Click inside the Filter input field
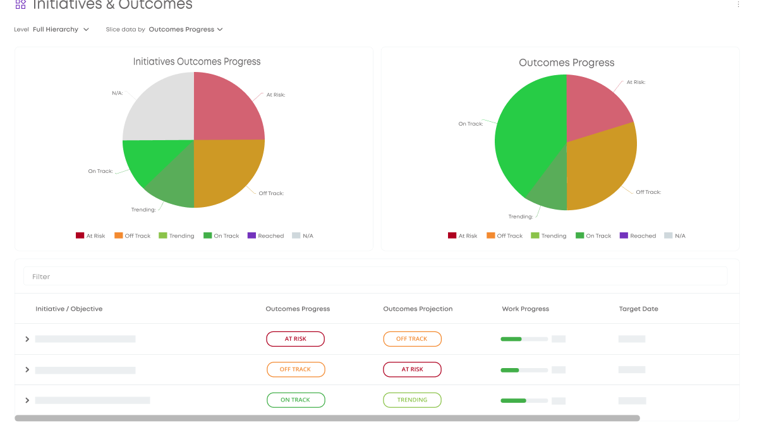 tap(375, 277)
